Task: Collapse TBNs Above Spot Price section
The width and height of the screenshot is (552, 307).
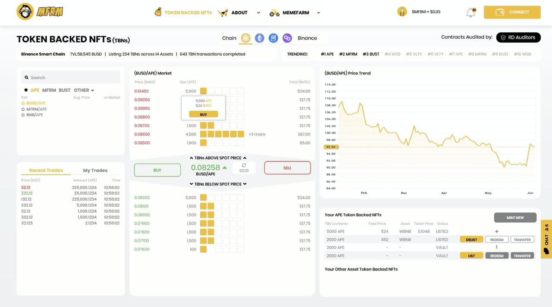Action: pos(218,158)
